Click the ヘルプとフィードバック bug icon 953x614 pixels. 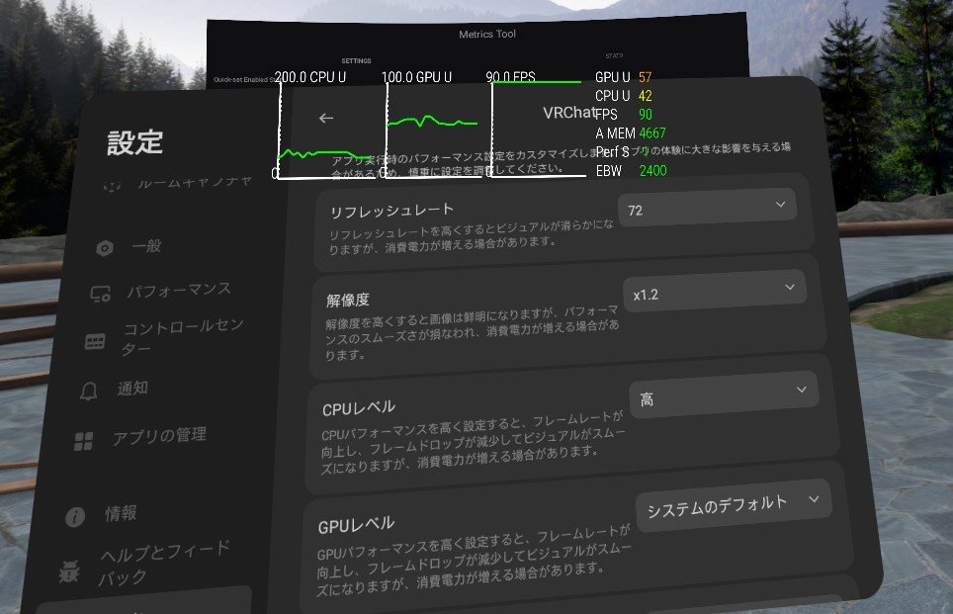point(69,570)
